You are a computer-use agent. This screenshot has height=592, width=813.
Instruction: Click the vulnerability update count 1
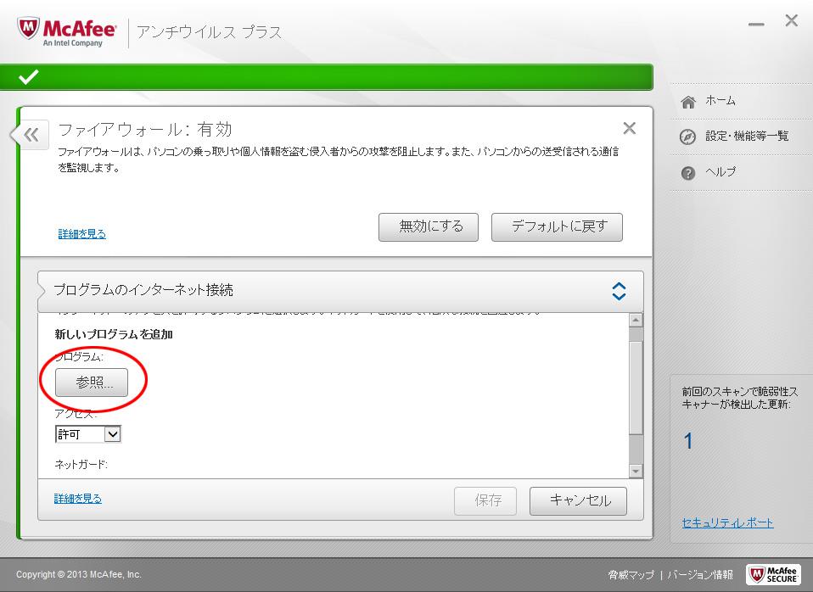pyautogui.click(x=688, y=441)
